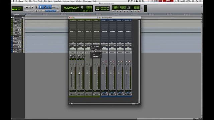The image size is (214, 120).
Task: Turn left pan knob on VTX Submix
Action: click(x=71, y=56)
